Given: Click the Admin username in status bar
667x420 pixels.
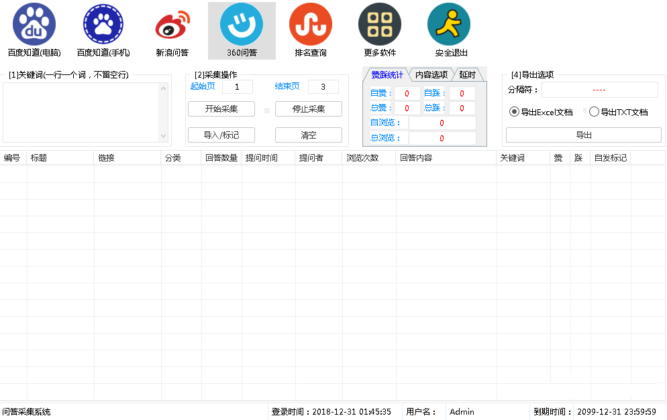Looking at the screenshot, I should [x=462, y=412].
